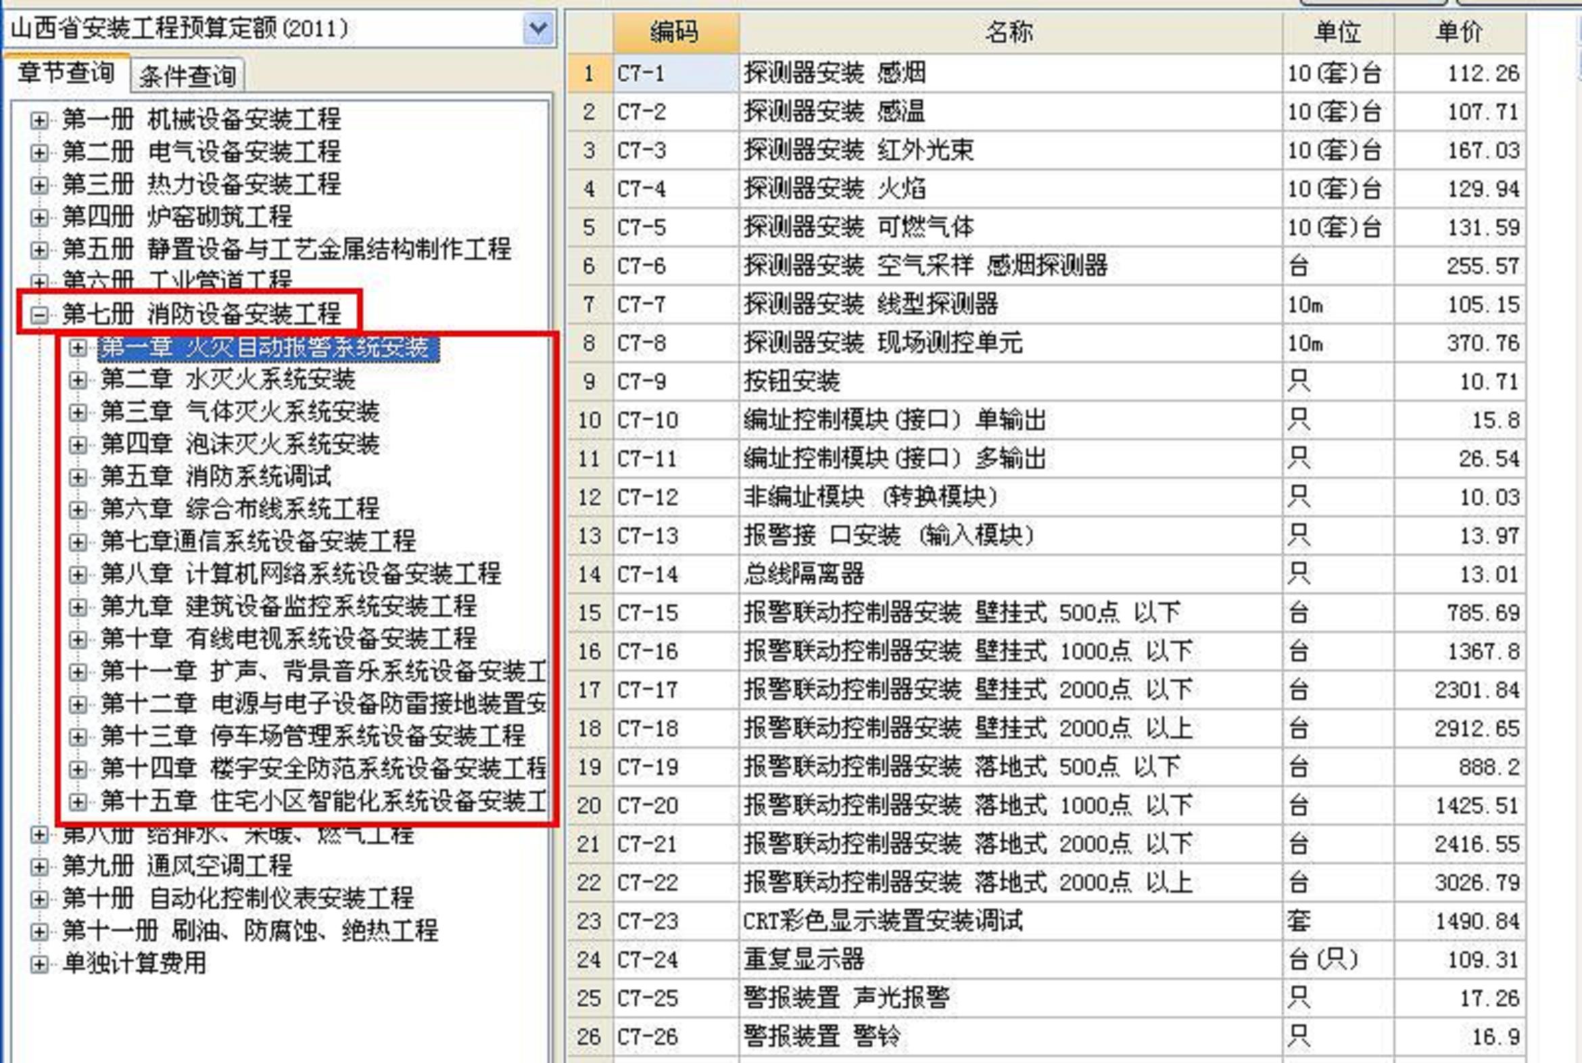This screenshot has height=1063, width=1582.
Task: Select 第二章 水灭火系统安装 tree item
Action: (228, 379)
